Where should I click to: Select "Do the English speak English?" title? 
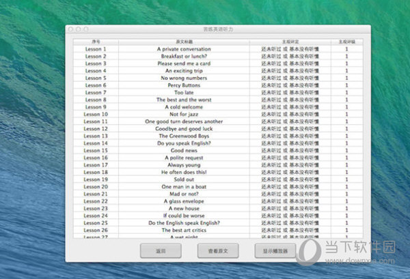(184, 223)
